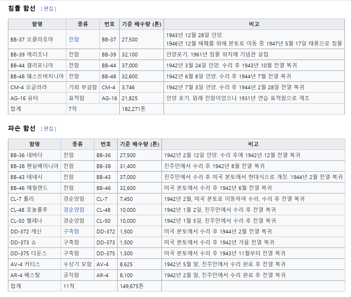The image size is (351, 297).
Task: Click the 182,271톤 total value
Action: (134, 109)
